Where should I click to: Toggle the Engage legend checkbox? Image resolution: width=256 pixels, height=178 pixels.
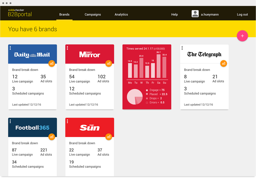pos(147,90)
